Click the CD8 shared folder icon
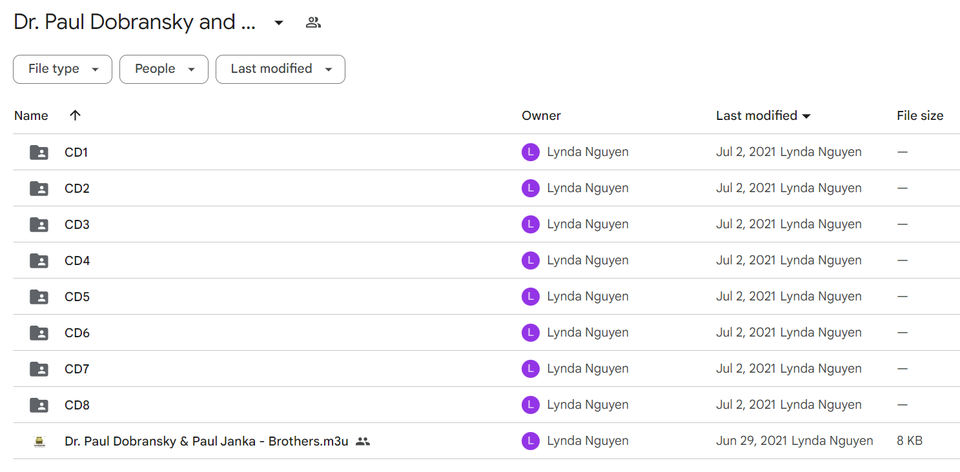 pos(39,405)
